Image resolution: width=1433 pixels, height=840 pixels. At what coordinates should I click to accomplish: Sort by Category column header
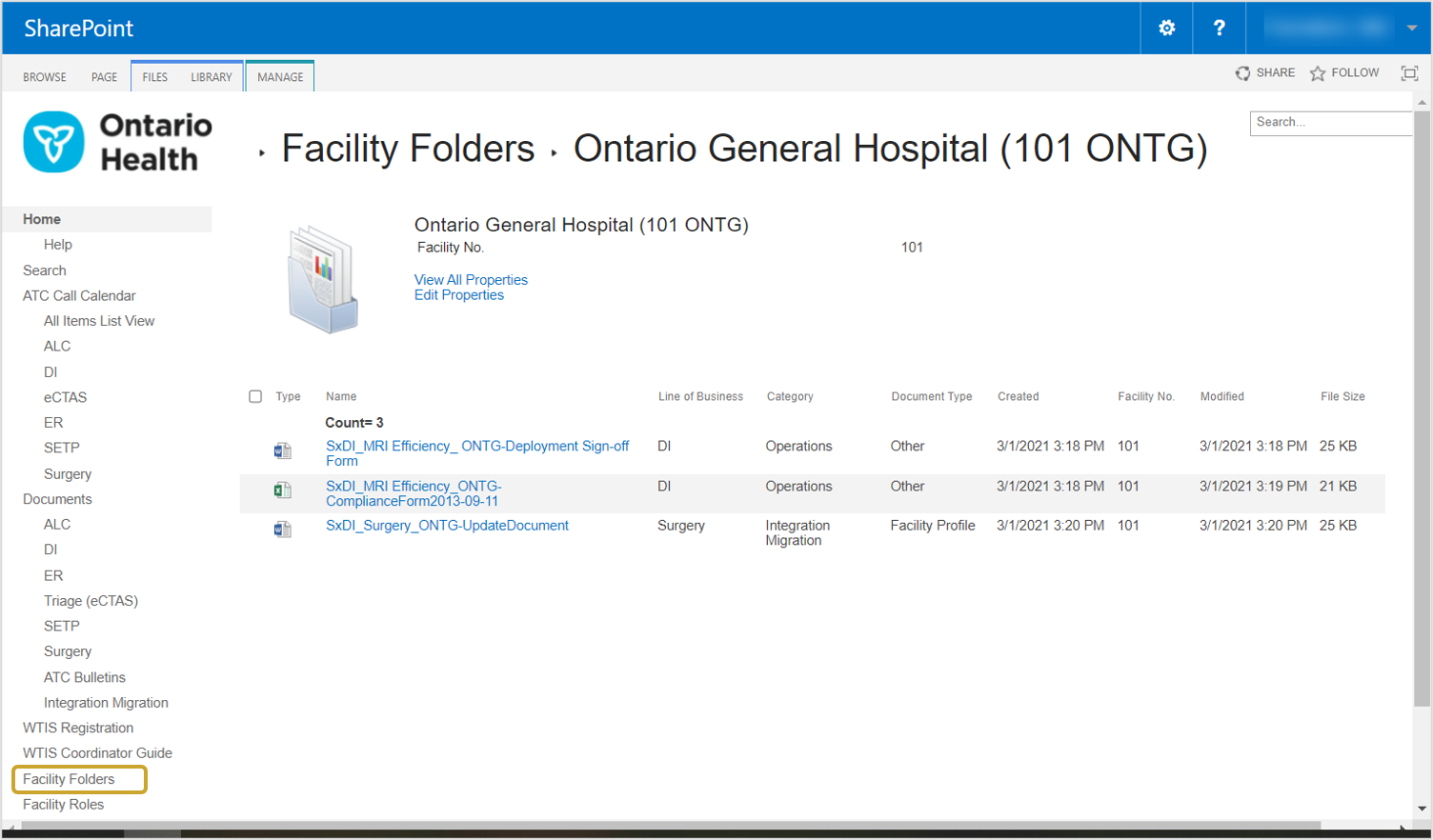coord(790,396)
